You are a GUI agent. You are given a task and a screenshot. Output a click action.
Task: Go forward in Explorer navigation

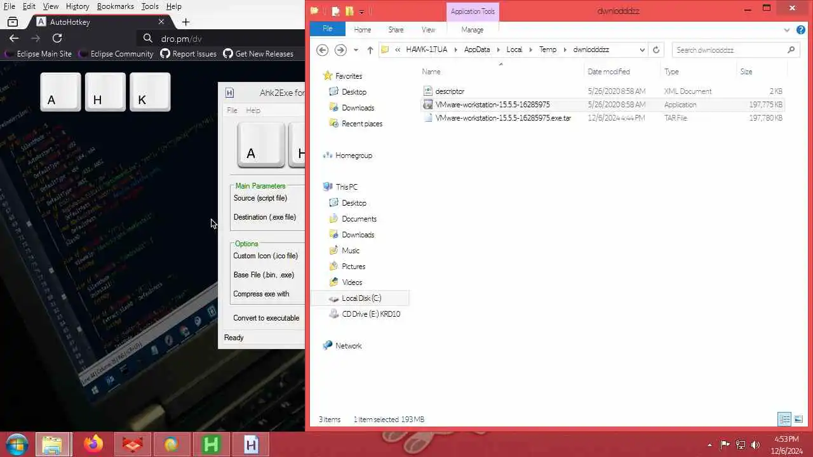(340, 50)
